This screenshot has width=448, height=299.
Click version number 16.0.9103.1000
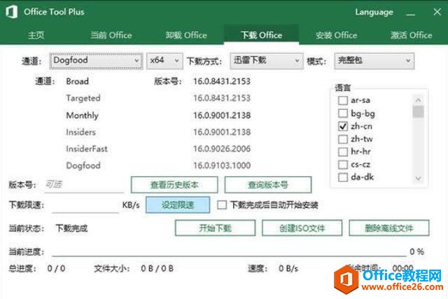pos(222,165)
